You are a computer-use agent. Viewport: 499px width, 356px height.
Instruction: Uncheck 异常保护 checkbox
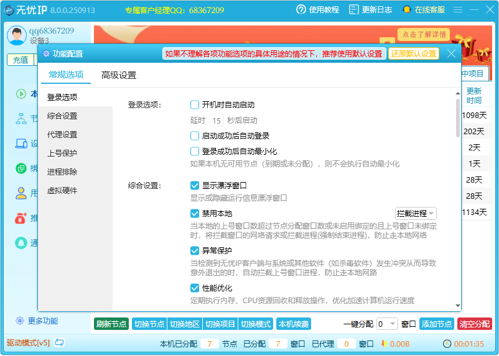click(x=195, y=251)
